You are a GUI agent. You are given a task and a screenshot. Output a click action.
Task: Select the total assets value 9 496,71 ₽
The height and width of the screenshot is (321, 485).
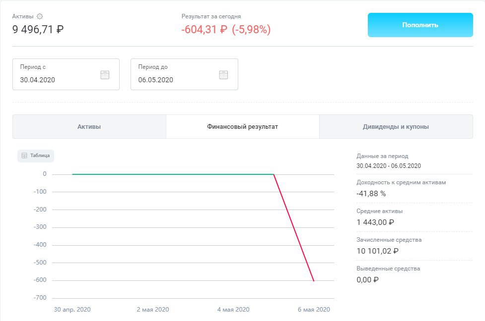38,29
